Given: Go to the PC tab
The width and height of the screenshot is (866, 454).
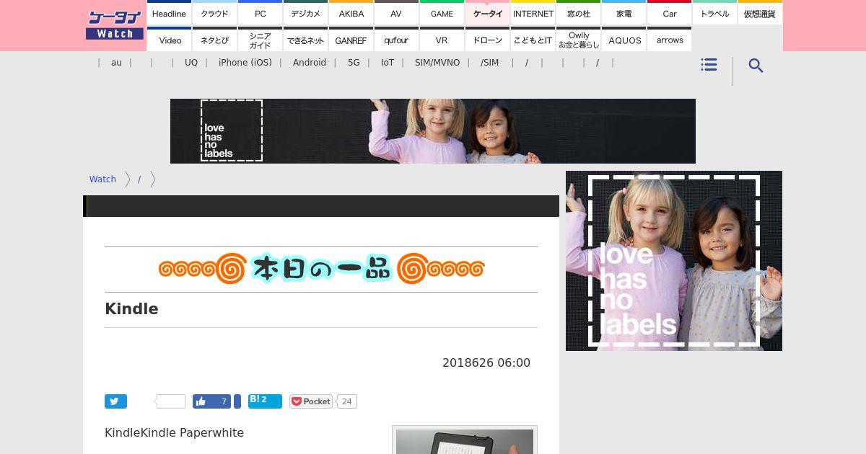Looking at the screenshot, I should pyautogui.click(x=260, y=12).
